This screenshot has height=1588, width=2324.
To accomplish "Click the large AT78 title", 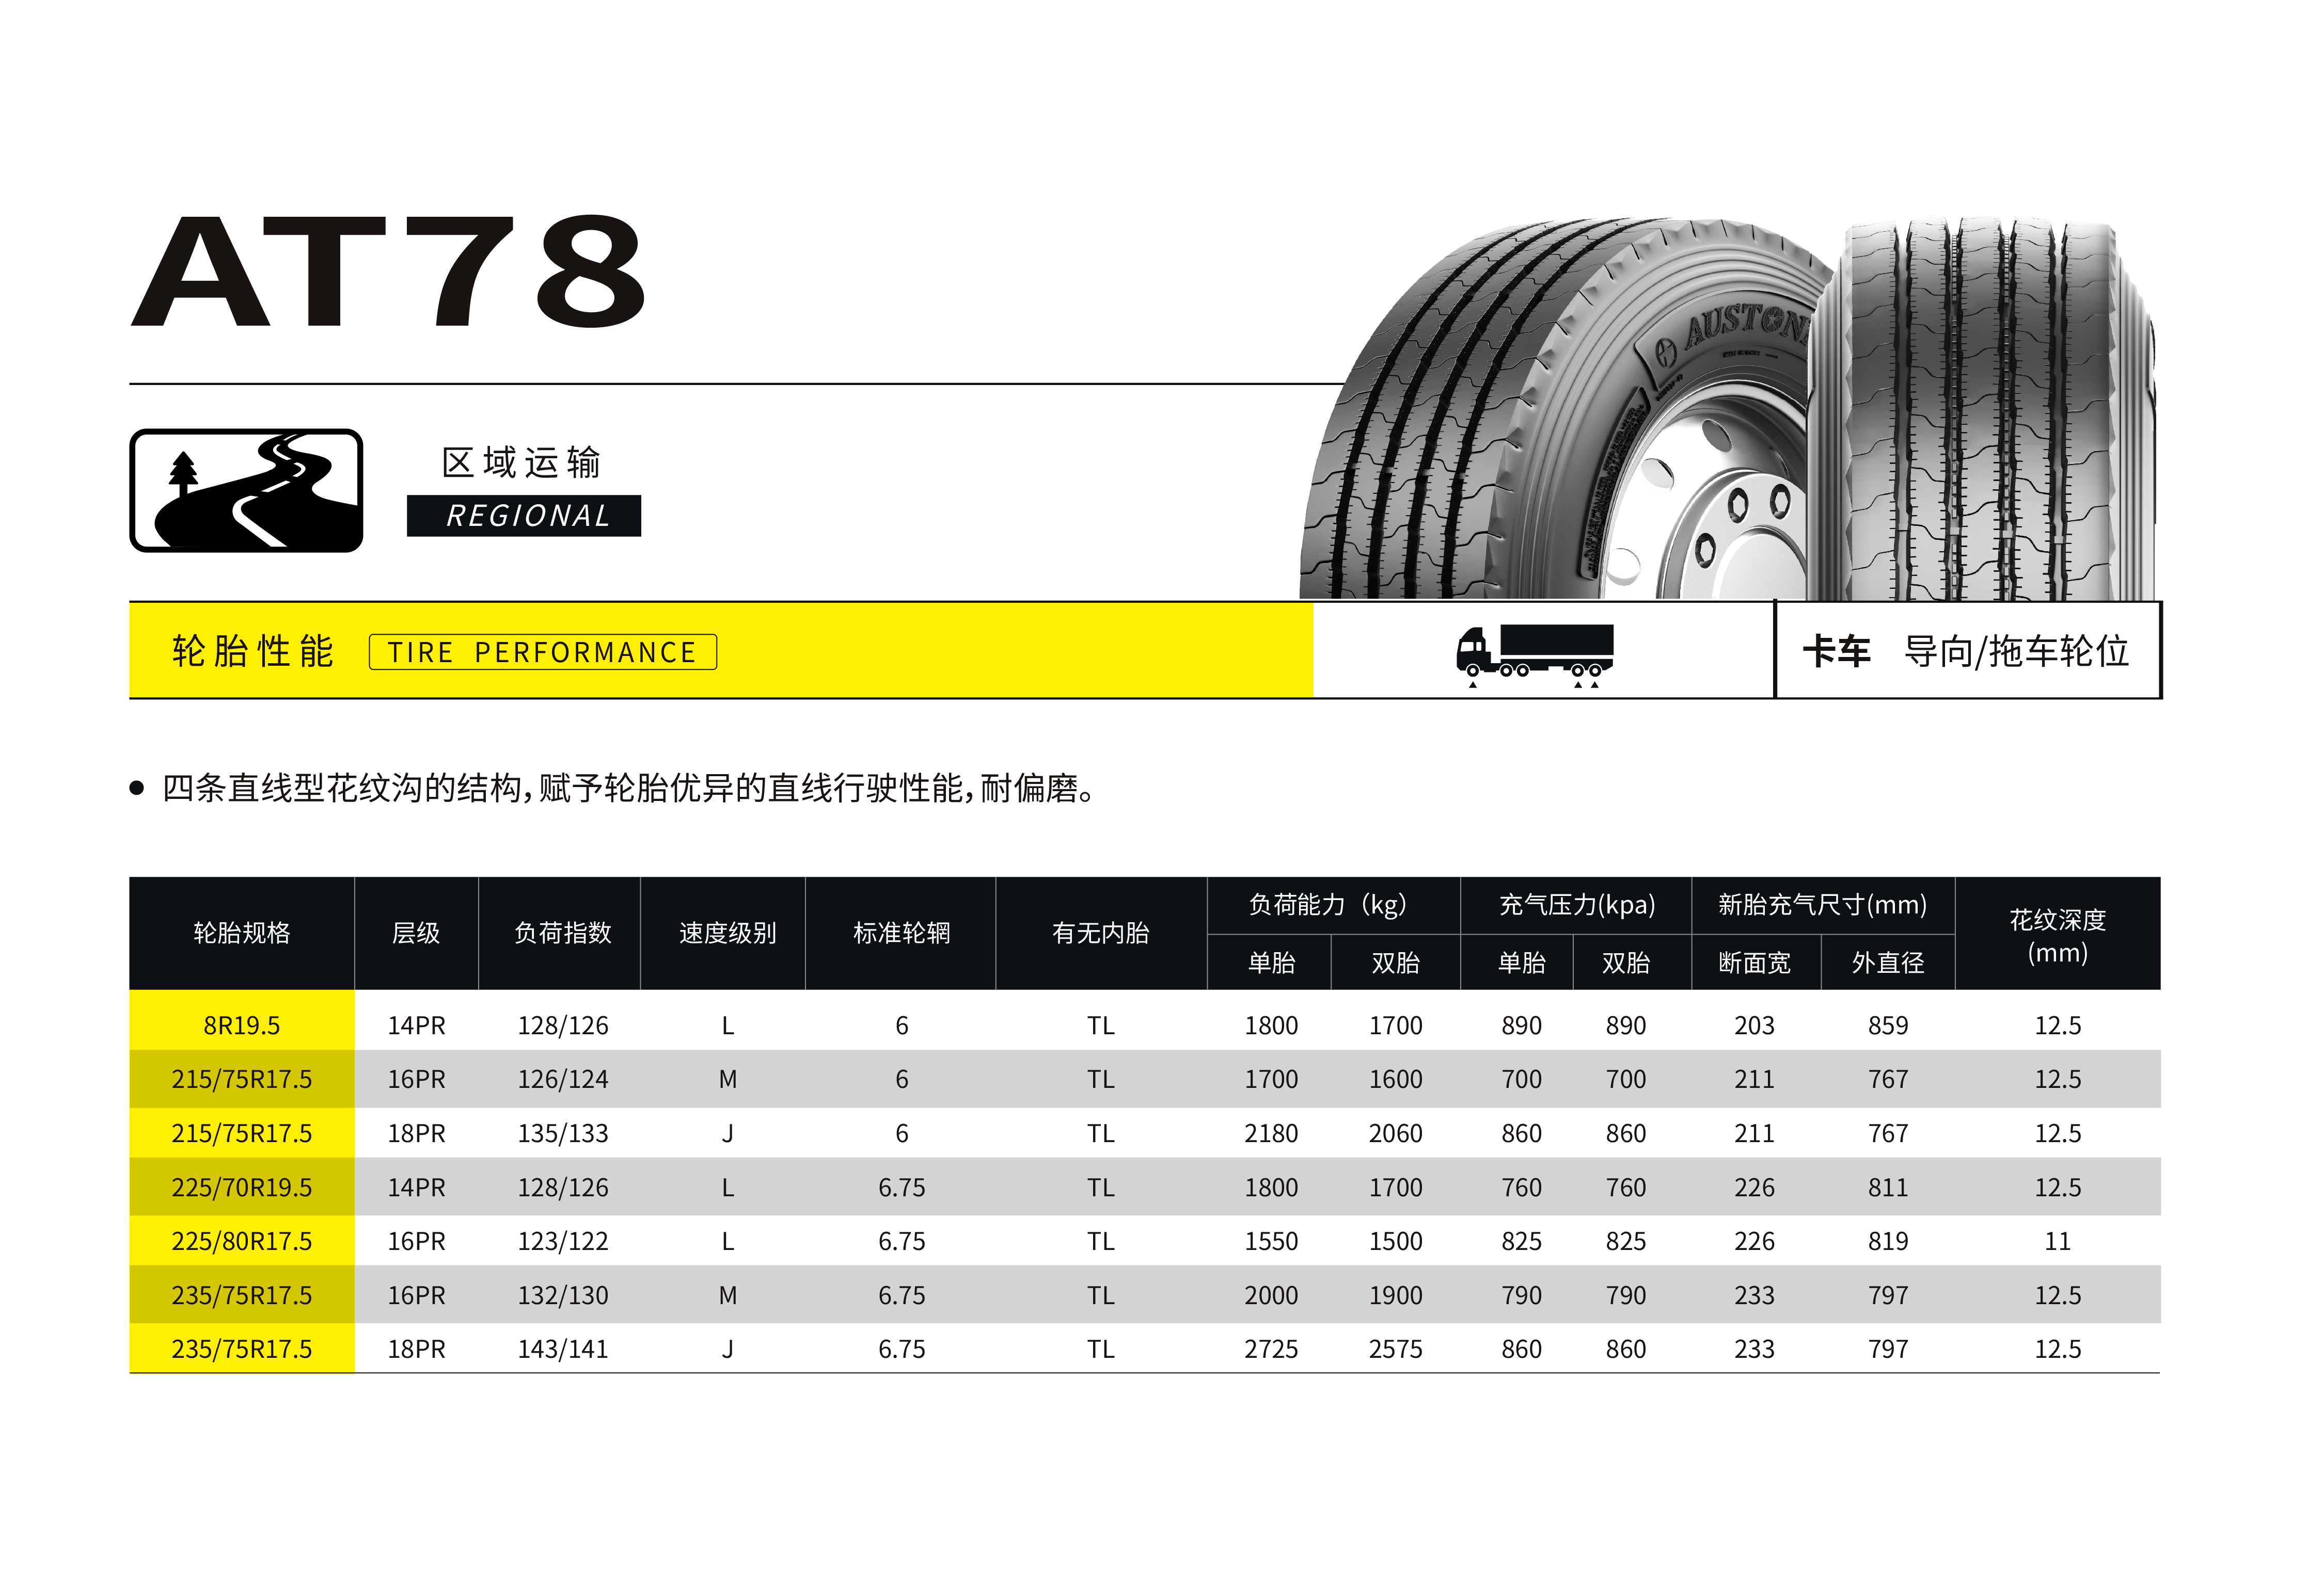I will [x=388, y=272].
